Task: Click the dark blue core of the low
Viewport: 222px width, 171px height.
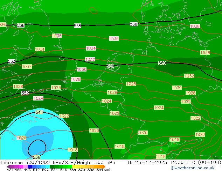Action: 37,147
